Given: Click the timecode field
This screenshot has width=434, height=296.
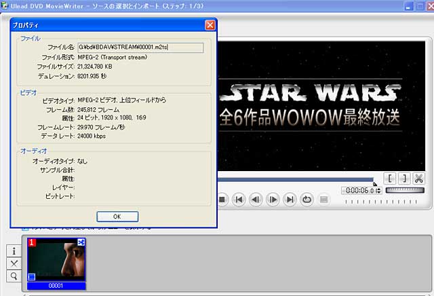Looking at the screenshot, I should click(359, 190).
